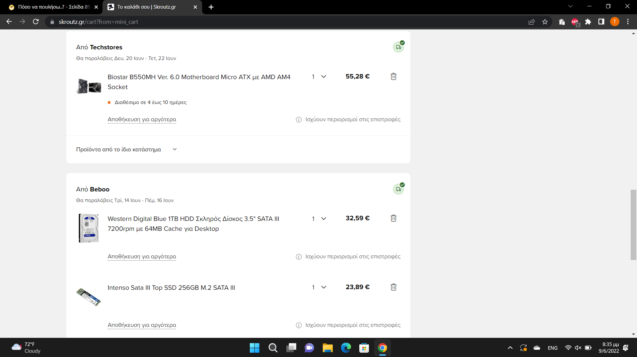
Task: Click the page vertical scrollbar thumb
Action: pos(633,225)
